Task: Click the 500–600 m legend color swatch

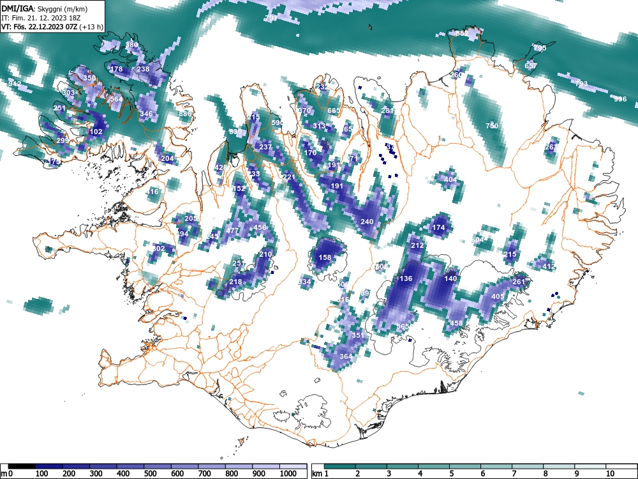Action: (158, 466)
